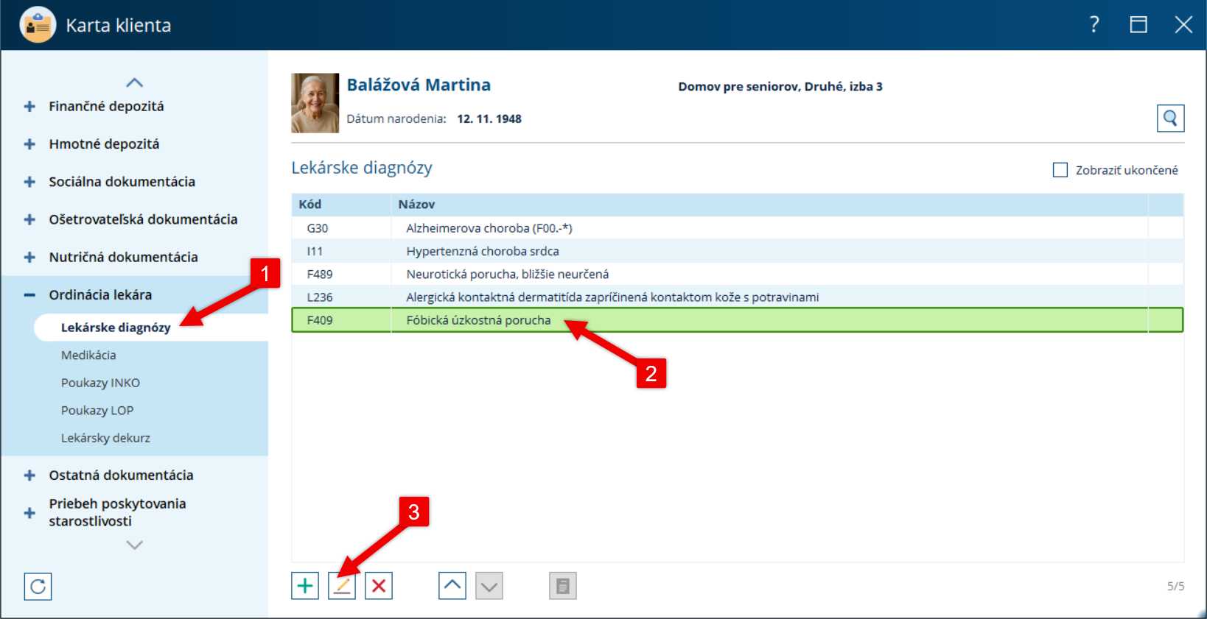Open help via the question mark icon
Screen dimensions: 1207x619
[x=1094, y=25]
